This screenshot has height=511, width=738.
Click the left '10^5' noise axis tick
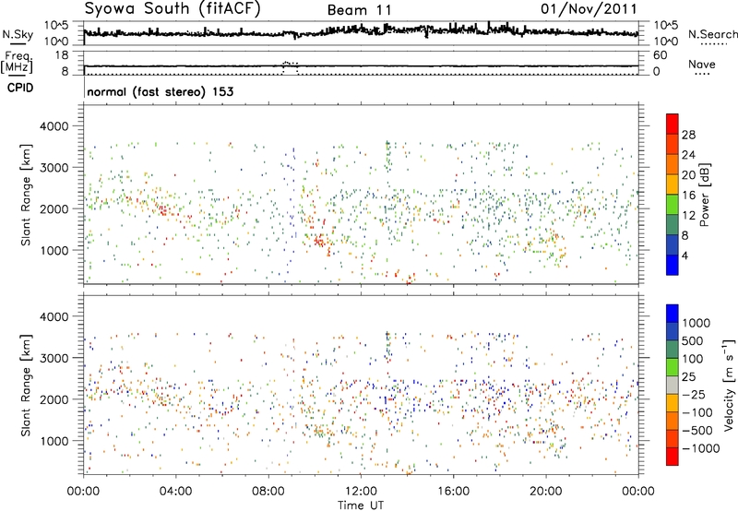pyautogui.click(x=56, y=26)
